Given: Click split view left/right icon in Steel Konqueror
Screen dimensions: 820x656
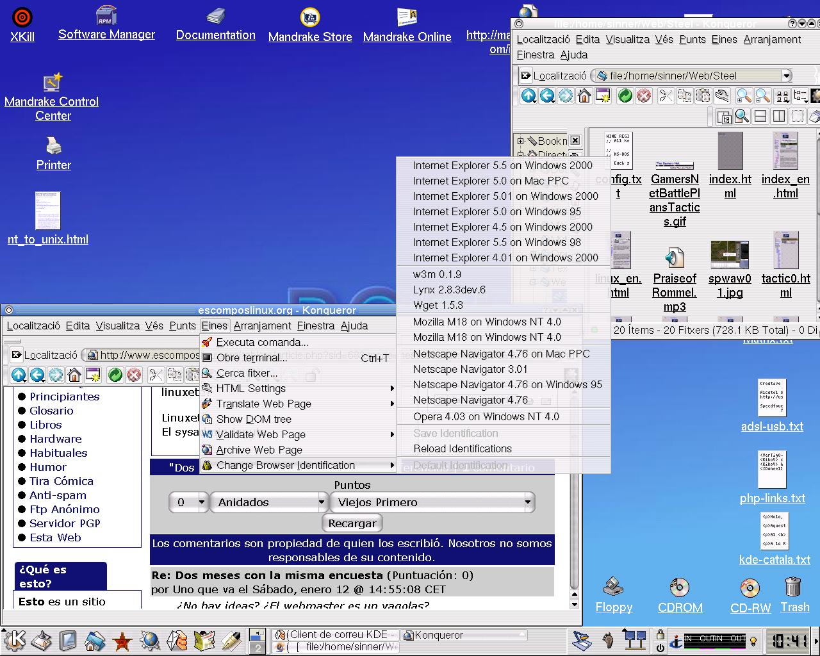Looking at the screenshot, I should coord(779,117).
